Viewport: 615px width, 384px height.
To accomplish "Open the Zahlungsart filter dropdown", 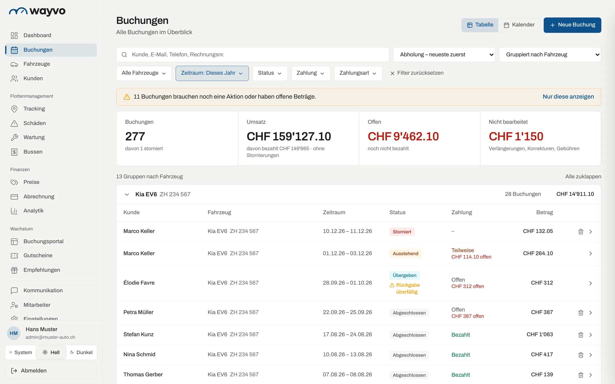I will pos(358,73).
